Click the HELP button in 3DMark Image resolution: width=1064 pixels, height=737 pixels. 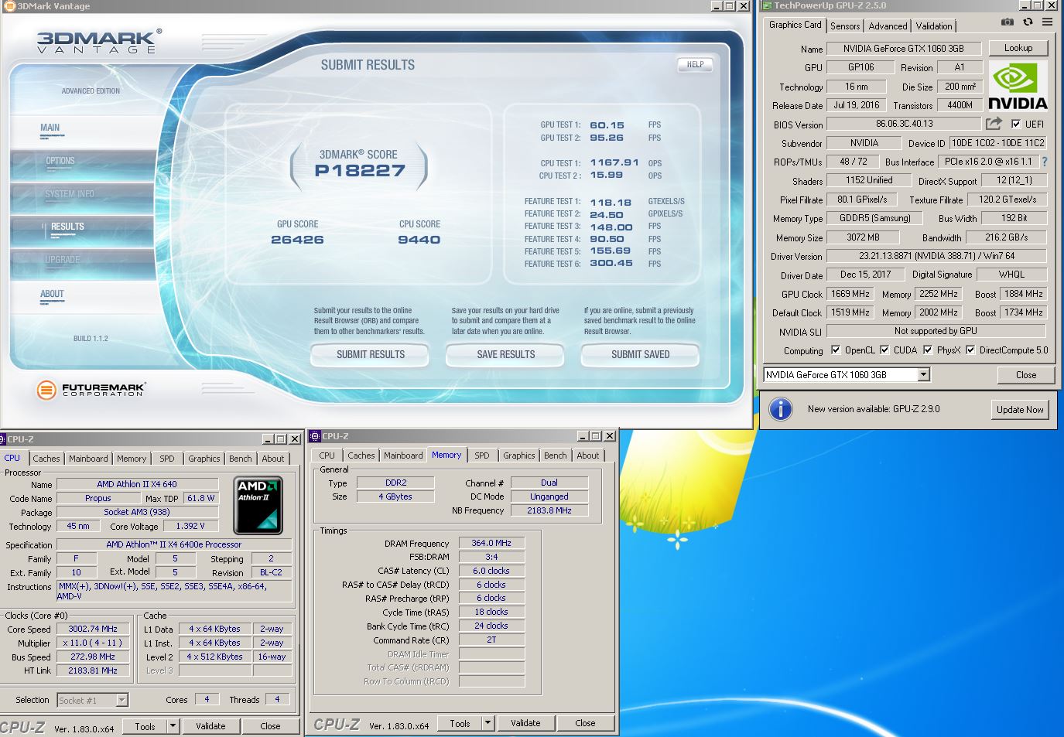pos(695,65)
